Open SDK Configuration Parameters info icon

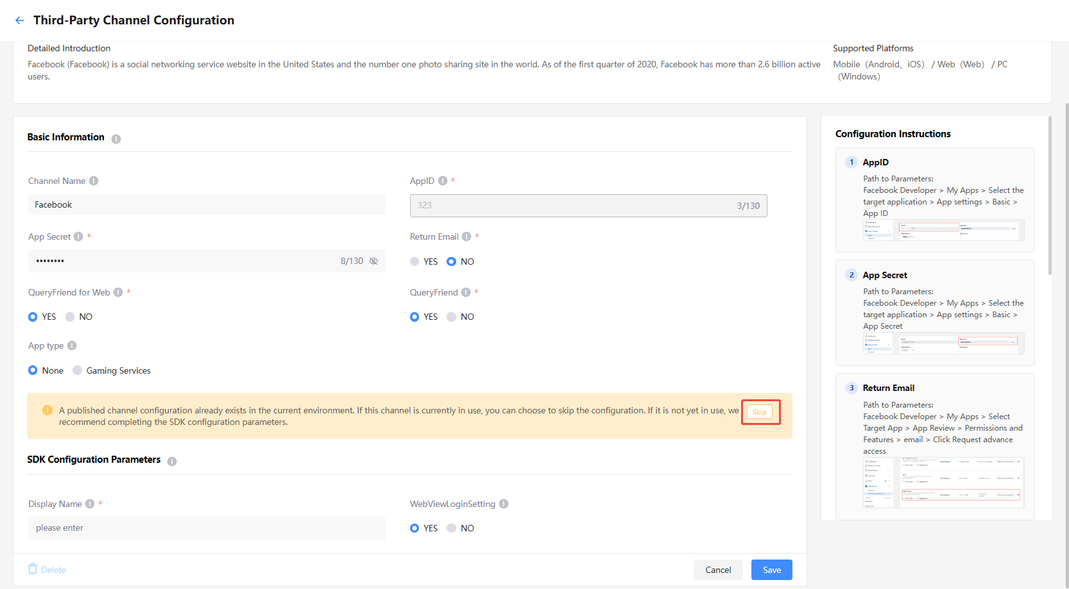172,461
